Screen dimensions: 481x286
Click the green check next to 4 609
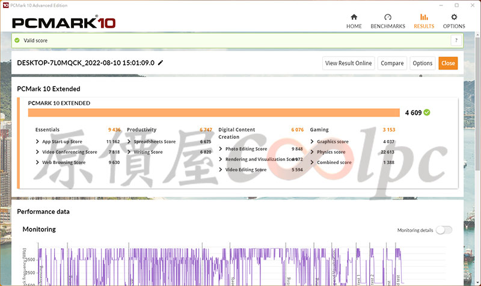pos(427,112)
